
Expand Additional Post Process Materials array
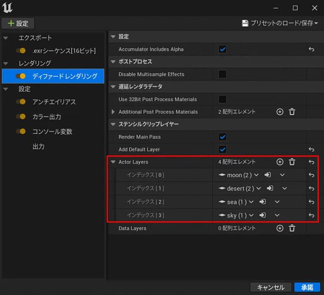tap(113, 112)
